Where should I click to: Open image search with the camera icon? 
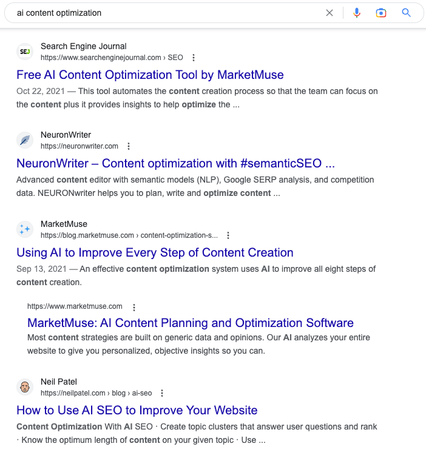pyautogui.click(x=380, y=13)
